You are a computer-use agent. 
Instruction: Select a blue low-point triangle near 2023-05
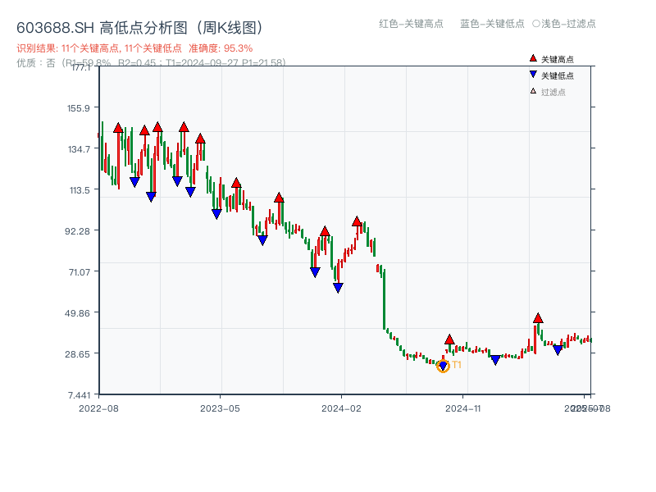[x=218, y=212]
